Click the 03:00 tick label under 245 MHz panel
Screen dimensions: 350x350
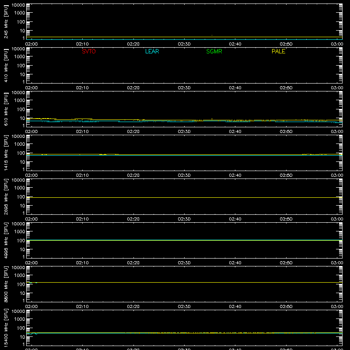(x=337, y=44)
